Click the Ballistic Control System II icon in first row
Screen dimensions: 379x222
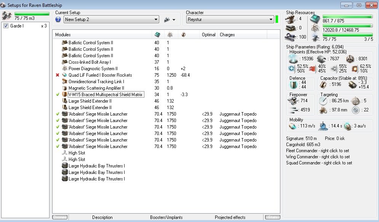click(x=64, y=43)
